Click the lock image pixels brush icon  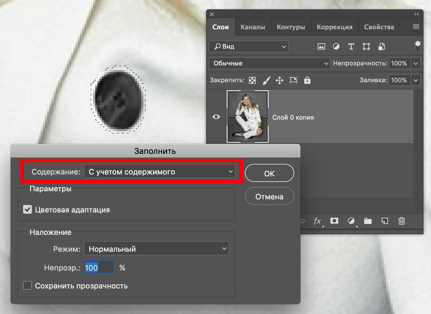266,80
